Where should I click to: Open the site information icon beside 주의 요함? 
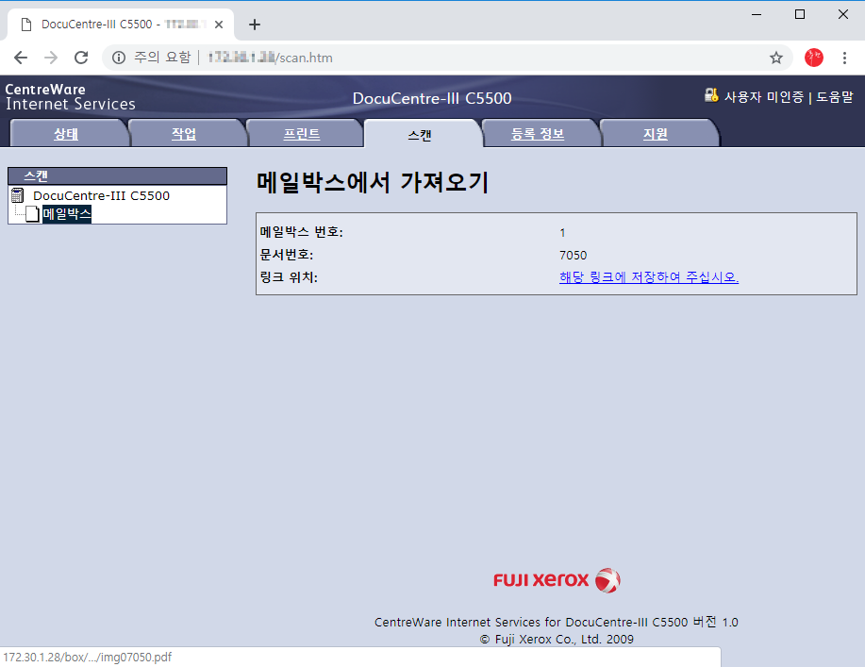tap(119, 58)
